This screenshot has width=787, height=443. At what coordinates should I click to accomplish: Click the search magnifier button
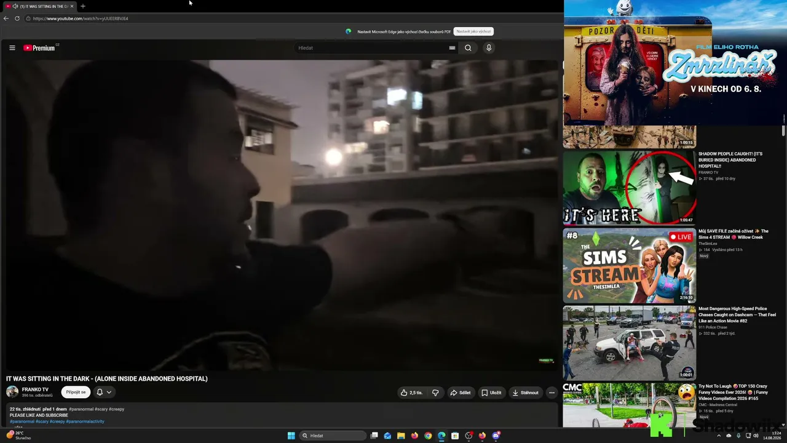[x=468, y=48]
